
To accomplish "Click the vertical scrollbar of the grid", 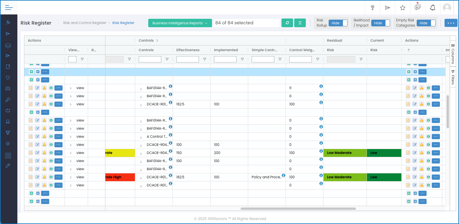I will (448, 112).
